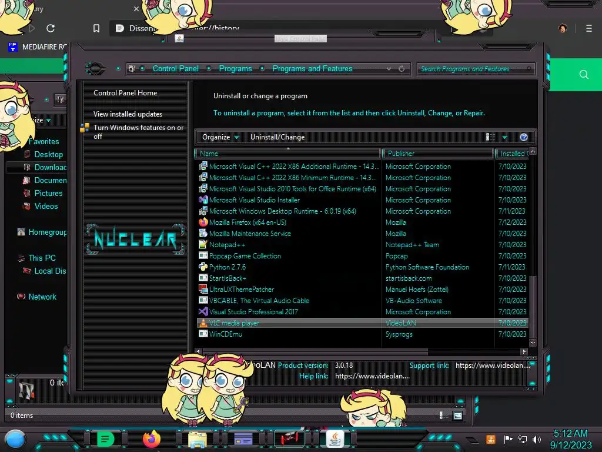The width and height of the screenshot is (602, 452).
Task: Click the Visual Studio Professional 2017 icon
Action: pyautogui.click(x=203, y=312)
